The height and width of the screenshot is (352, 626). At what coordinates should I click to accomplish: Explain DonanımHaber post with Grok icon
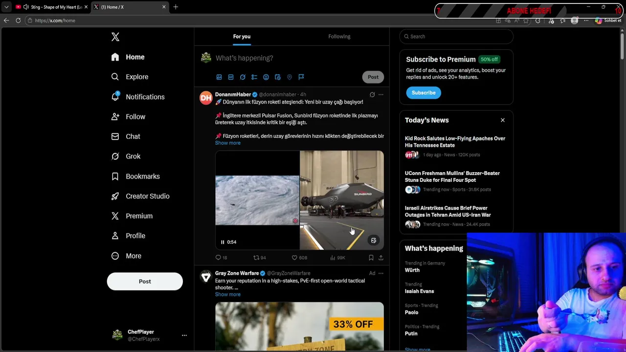click(x=372, y=95)
